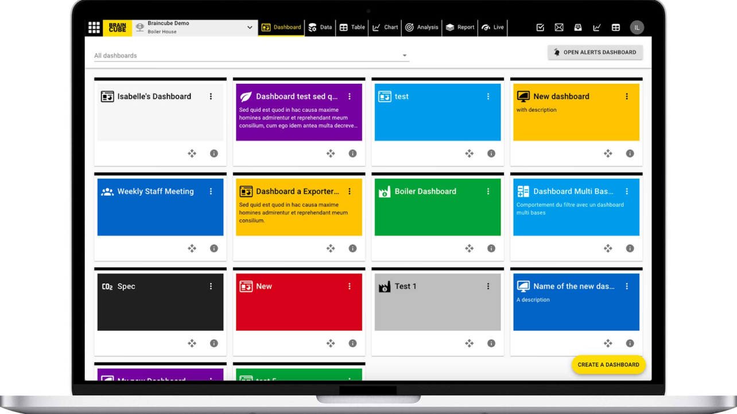Screen dimensions: 737x414
Task: Click info icon on Isabelle's Dashboard card
Action: pyautogui.click(x=214, y=153)
